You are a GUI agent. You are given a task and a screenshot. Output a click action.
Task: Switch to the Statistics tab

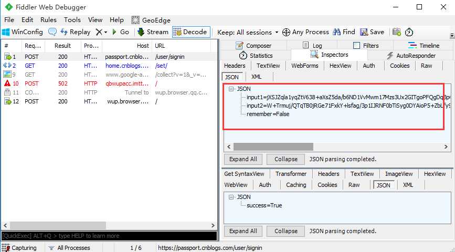point(256,56)
